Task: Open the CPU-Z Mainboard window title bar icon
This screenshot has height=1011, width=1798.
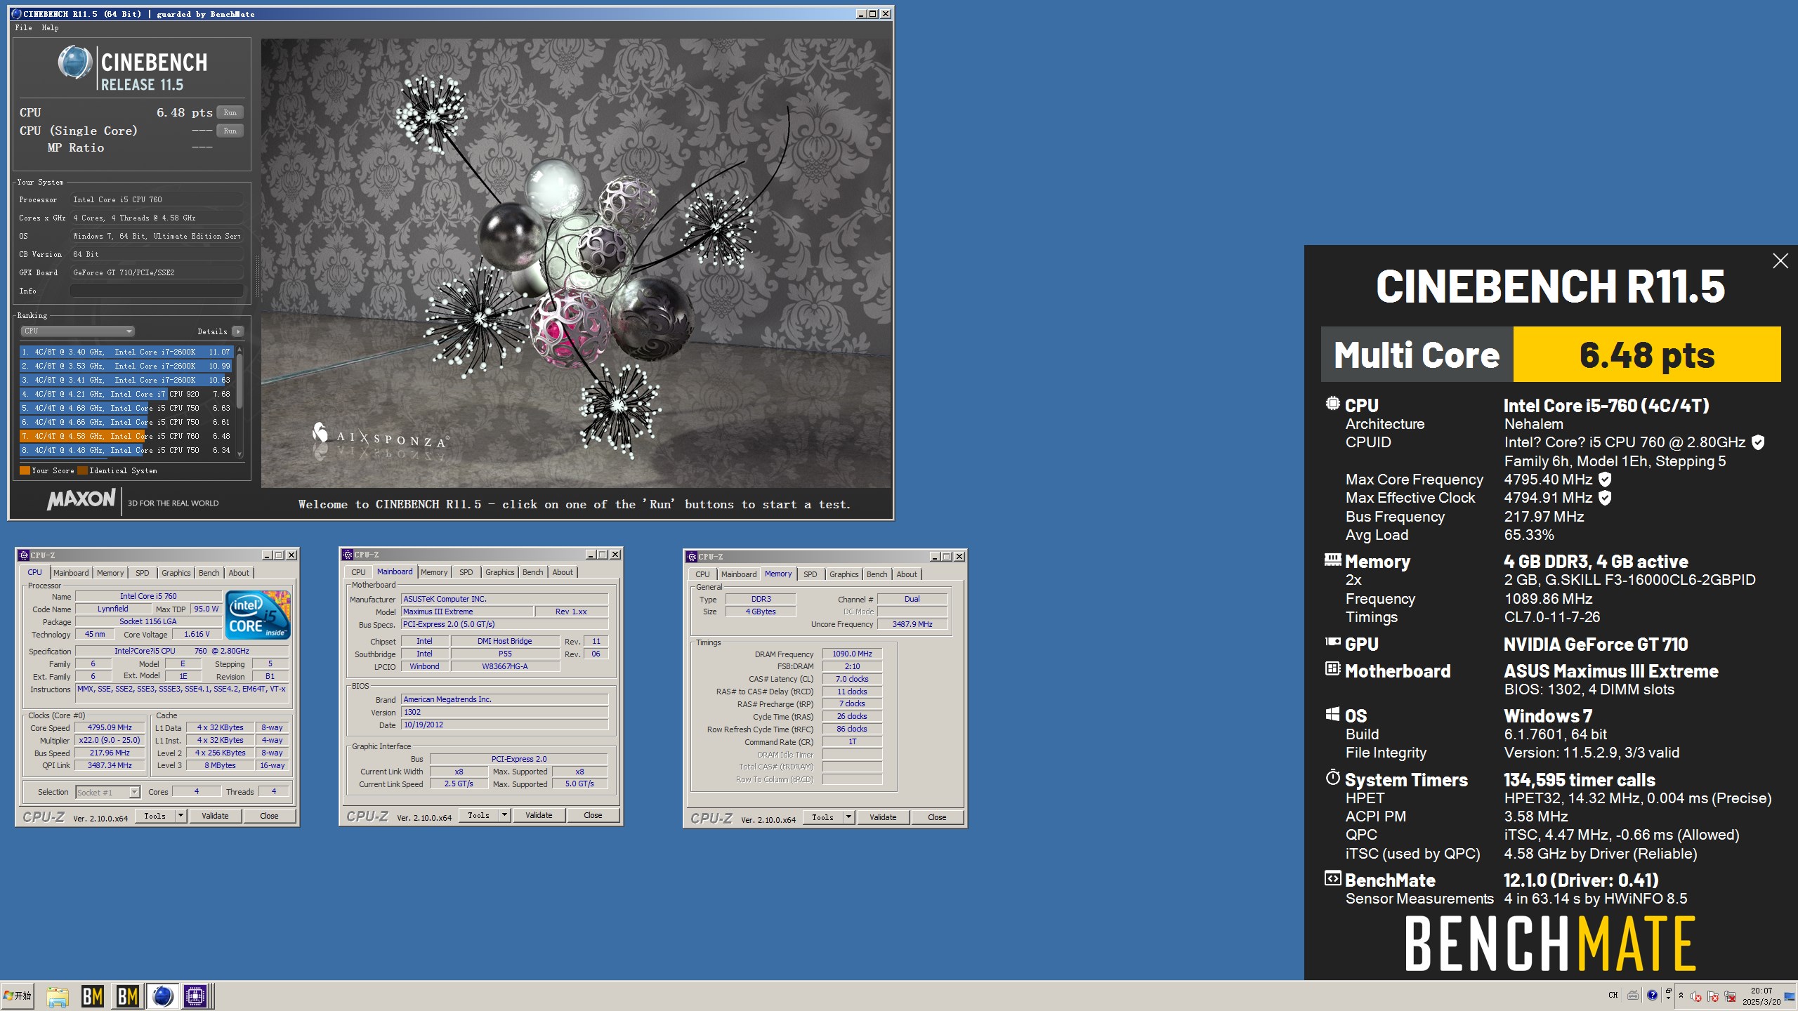Action: 347,555
